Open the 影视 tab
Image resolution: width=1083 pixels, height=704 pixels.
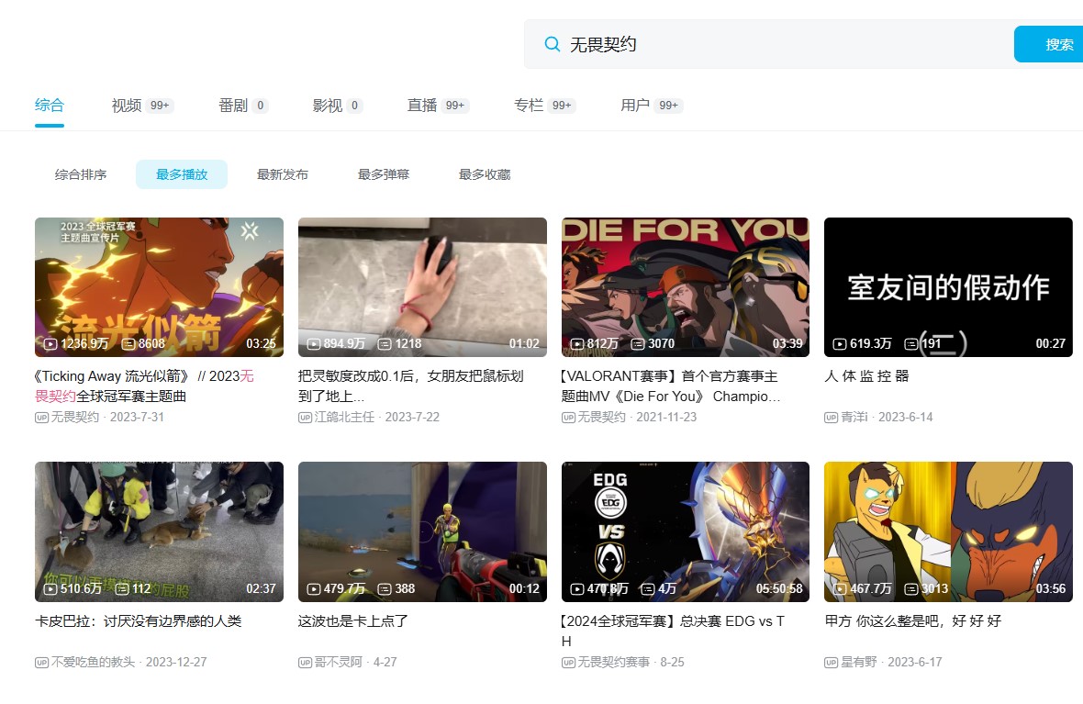click(x=337, y=105)
